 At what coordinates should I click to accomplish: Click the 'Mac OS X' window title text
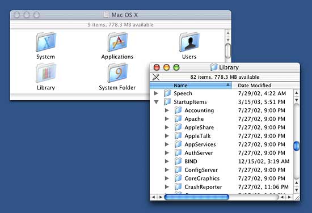coord(125,15)
